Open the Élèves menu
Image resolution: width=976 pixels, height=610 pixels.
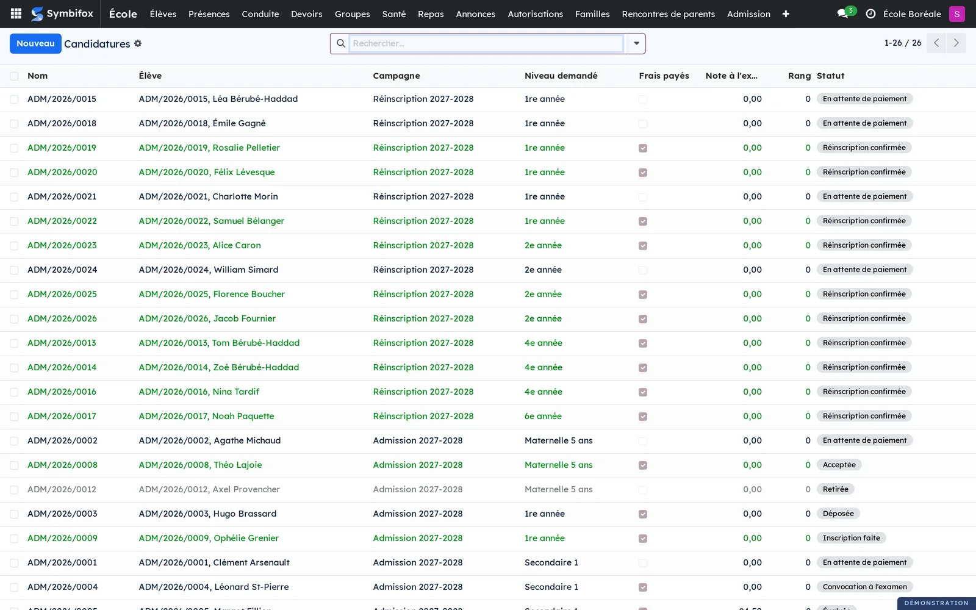coord(163,14)
